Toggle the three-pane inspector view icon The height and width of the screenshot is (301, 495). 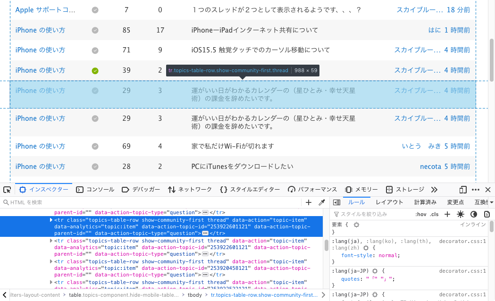(x=336, y=202)
